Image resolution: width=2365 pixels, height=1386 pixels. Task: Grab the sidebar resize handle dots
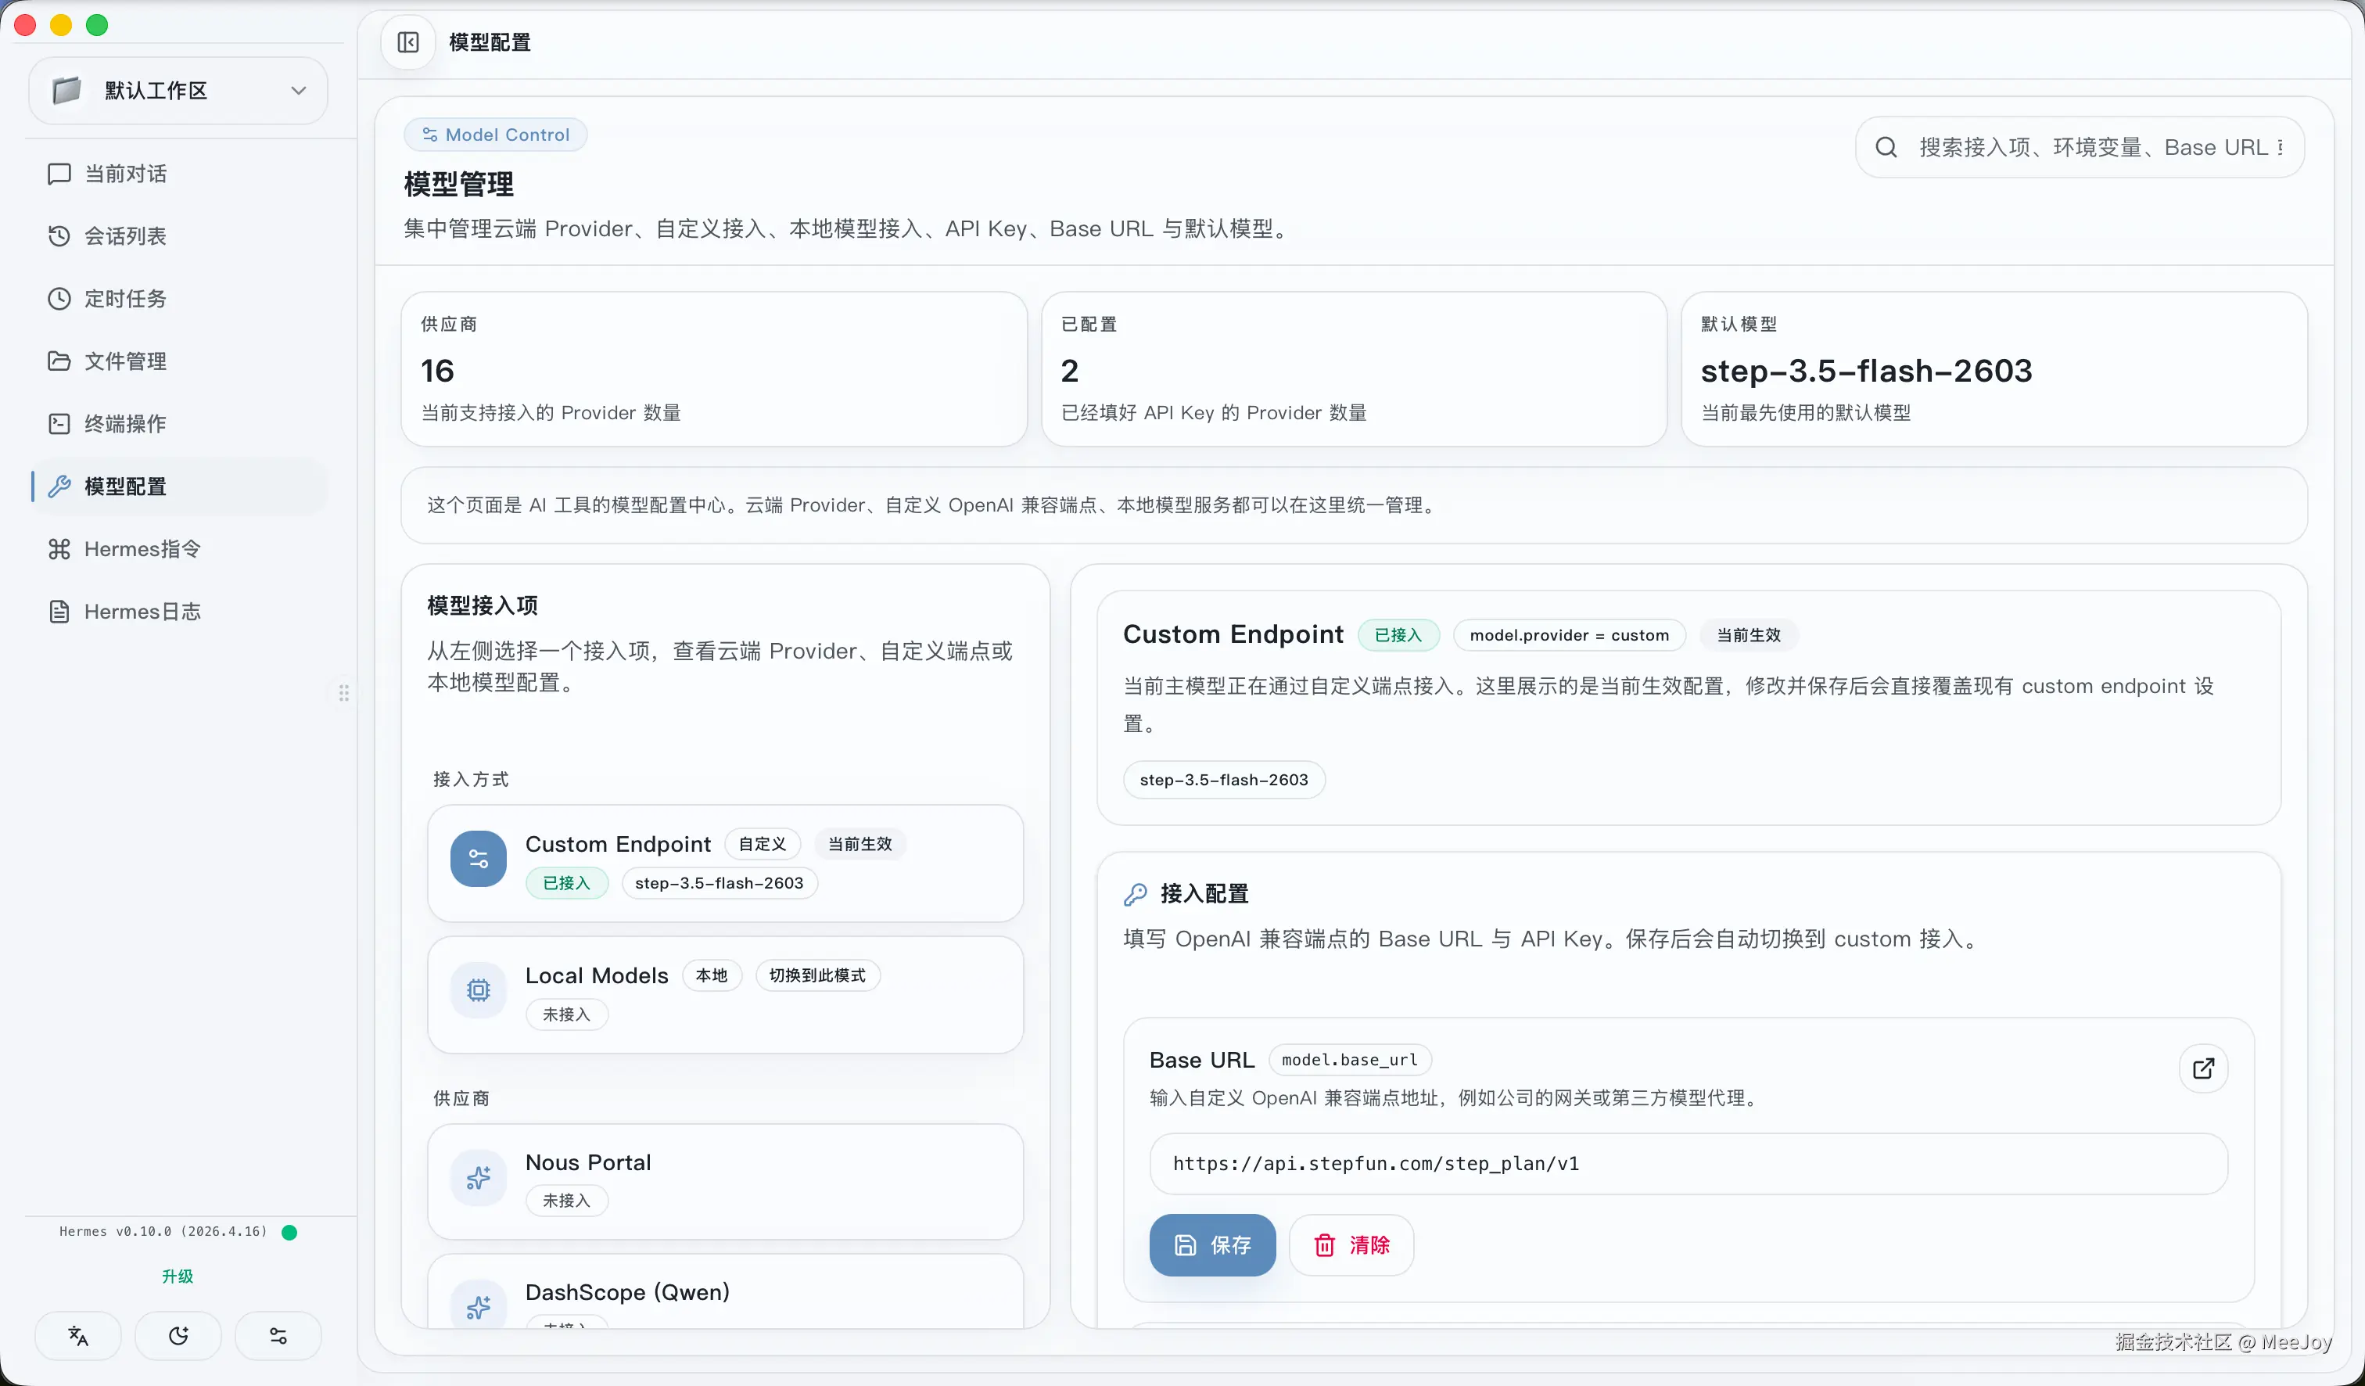click(x=344, y=692)
